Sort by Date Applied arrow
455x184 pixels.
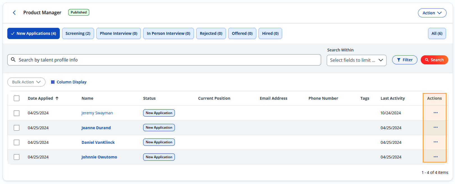57,98
